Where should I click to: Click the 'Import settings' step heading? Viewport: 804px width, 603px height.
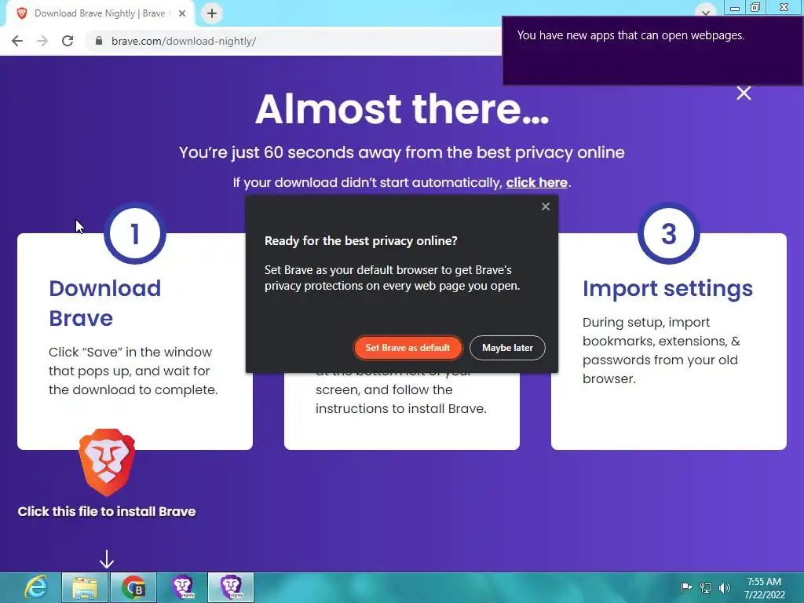[x=667, y=289]
